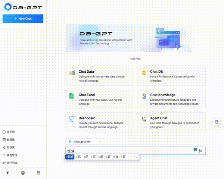Focus the chat message input box
The width and height of the screenshot is (224, 179).
click(x=136, y=151)
